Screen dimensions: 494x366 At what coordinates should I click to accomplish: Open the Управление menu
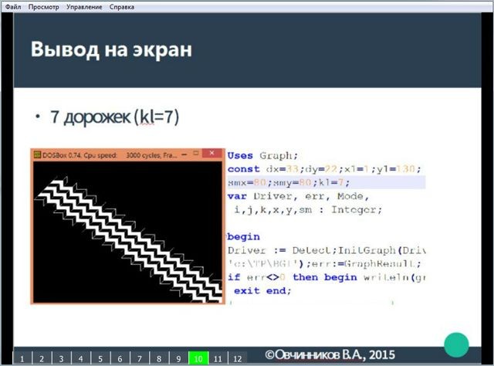coord(84,7)
